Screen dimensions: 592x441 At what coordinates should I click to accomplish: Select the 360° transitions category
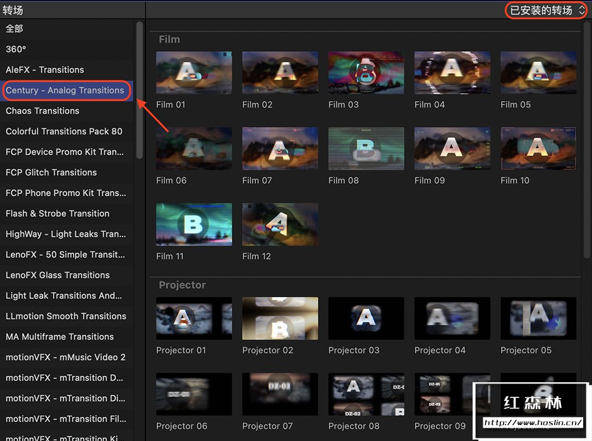pyautogui.click(x=66, y=49)
